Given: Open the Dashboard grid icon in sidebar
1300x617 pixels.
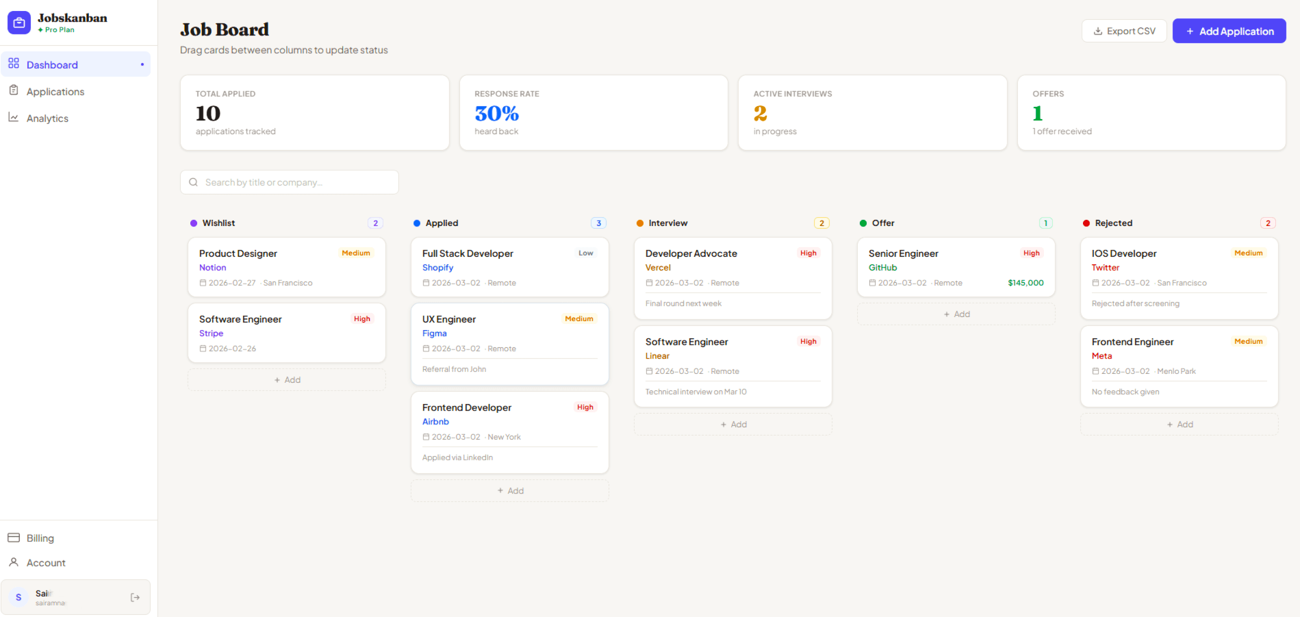Looking at the screenshot, I should 14,64.
